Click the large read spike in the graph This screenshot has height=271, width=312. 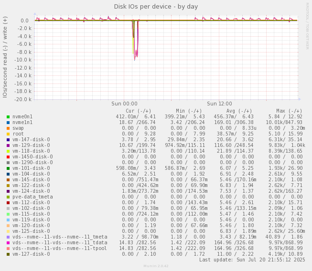coord(135,40)
